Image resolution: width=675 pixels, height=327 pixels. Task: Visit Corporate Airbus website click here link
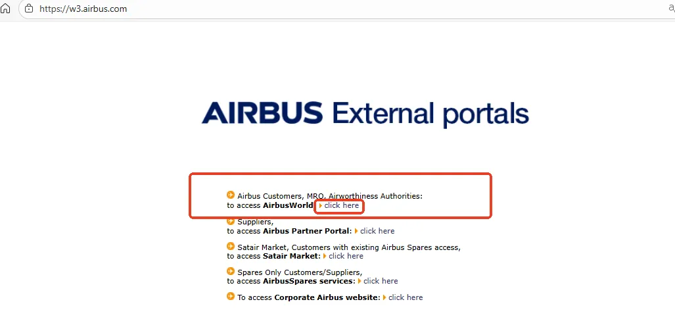click(406, 297)
